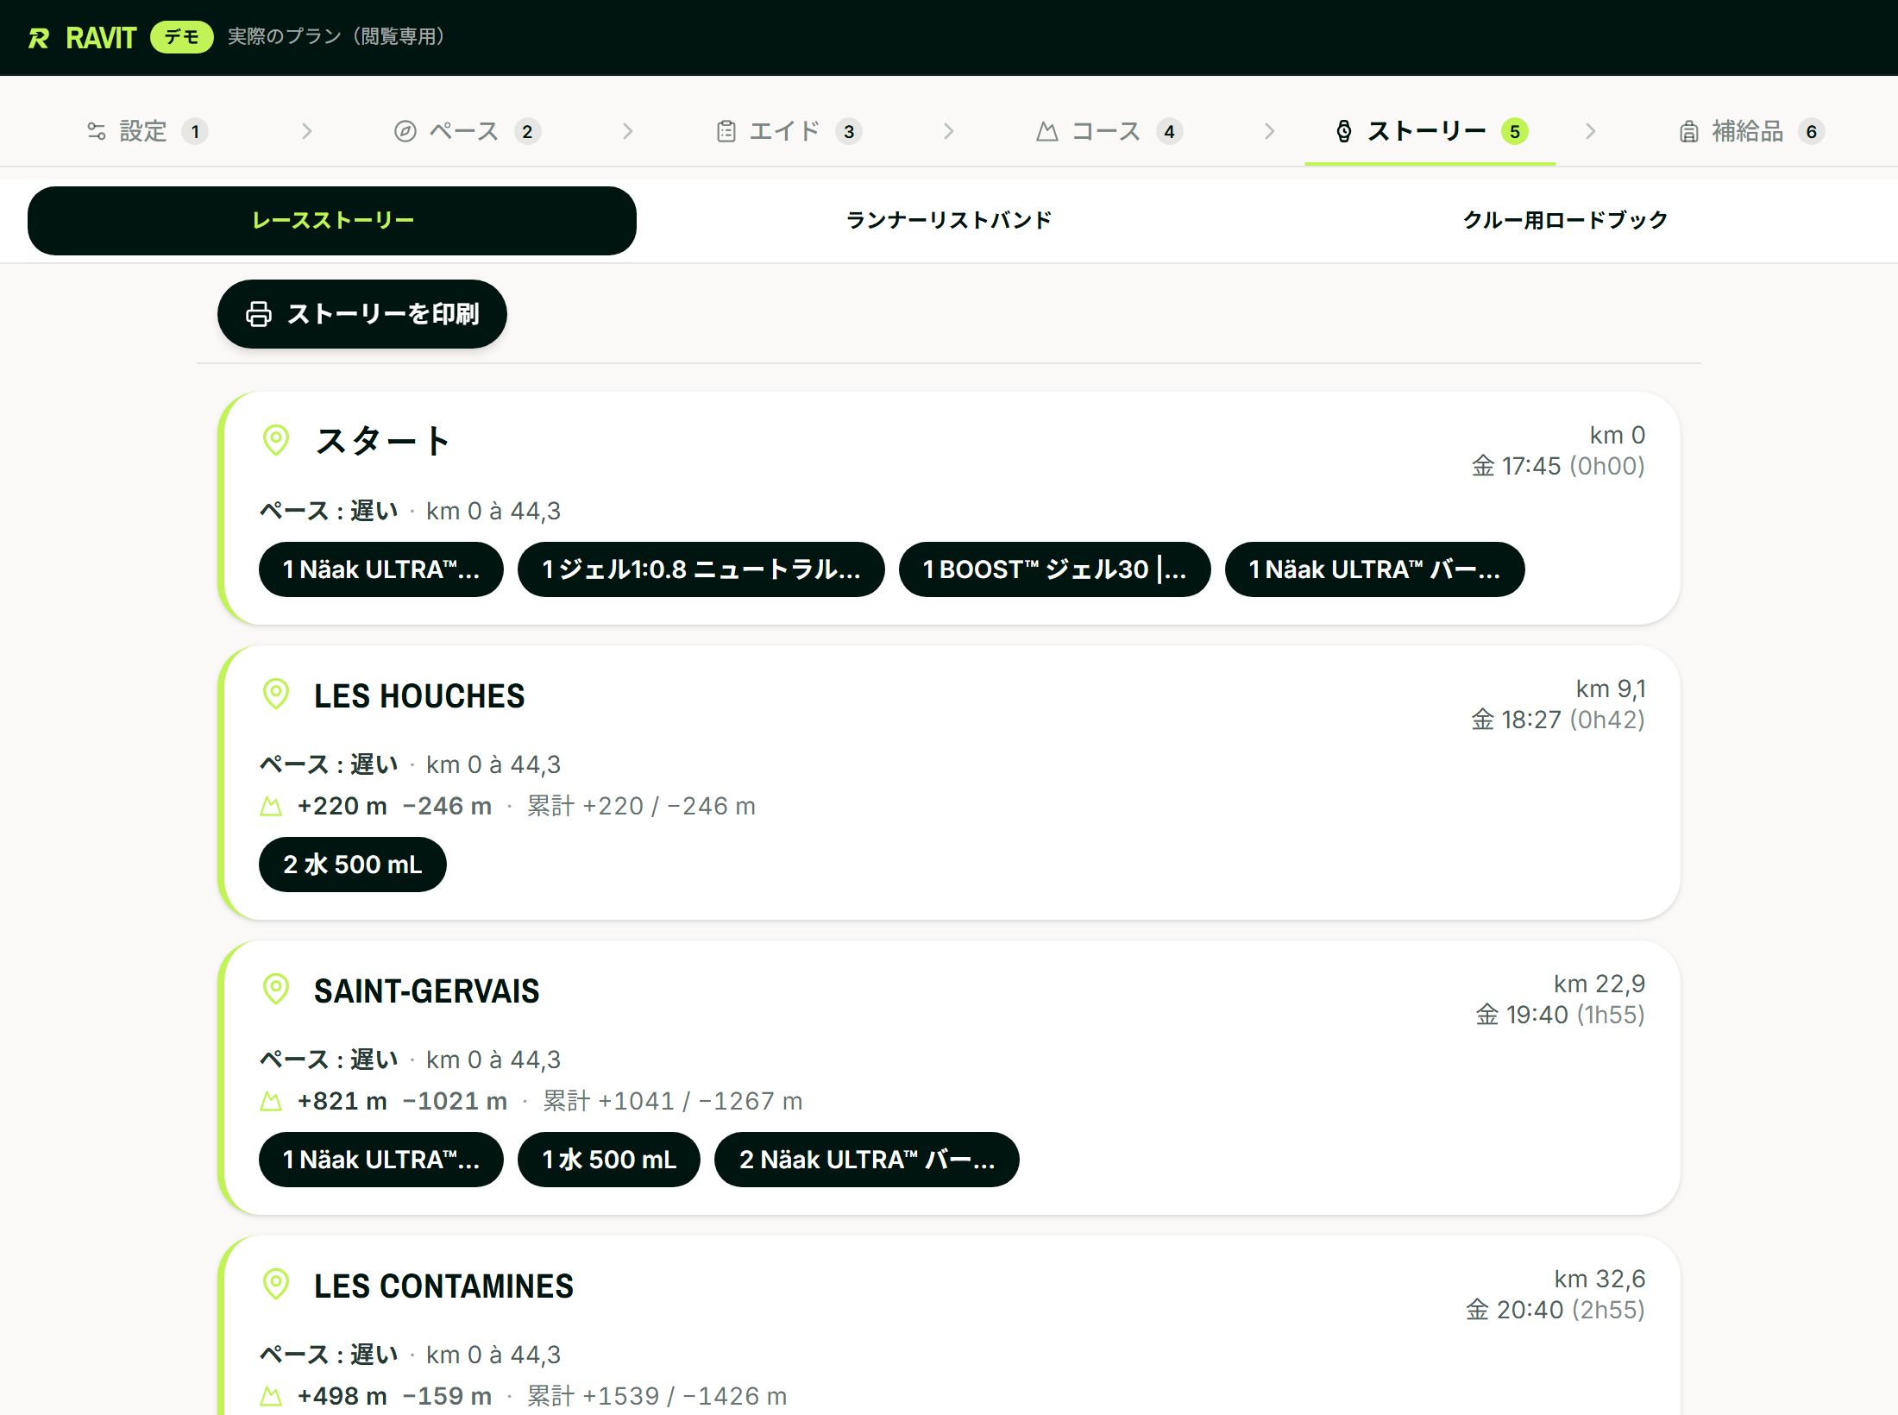Open the 補給品 step tab

coord(1751,131)
